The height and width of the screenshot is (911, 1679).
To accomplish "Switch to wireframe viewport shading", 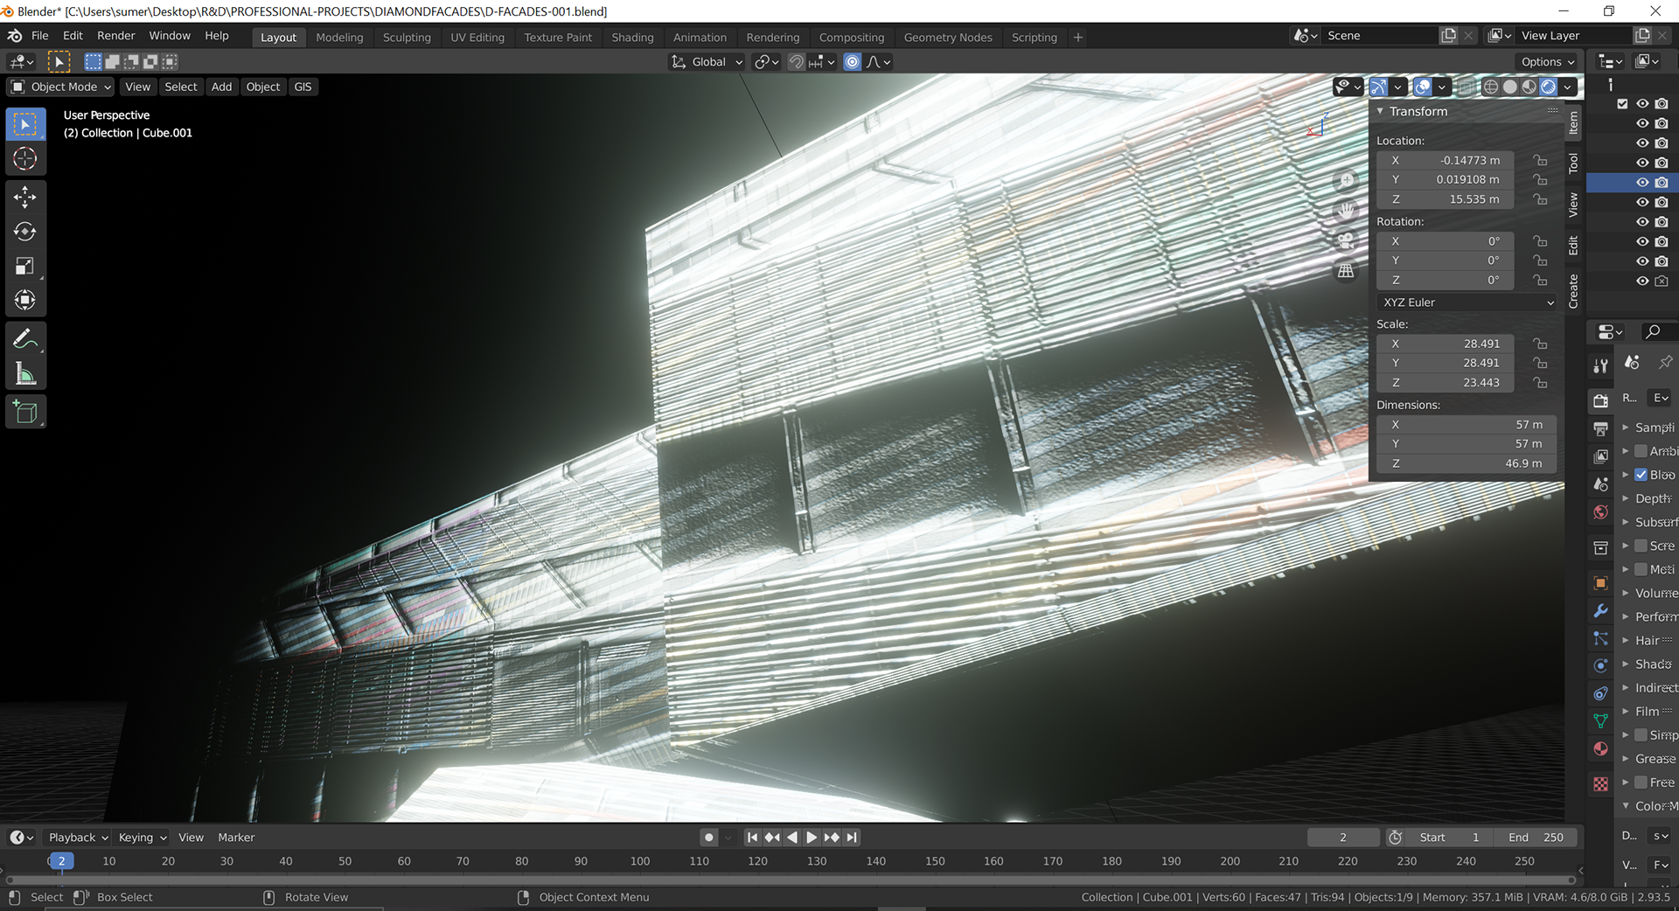I will [x=1491, y=87].
